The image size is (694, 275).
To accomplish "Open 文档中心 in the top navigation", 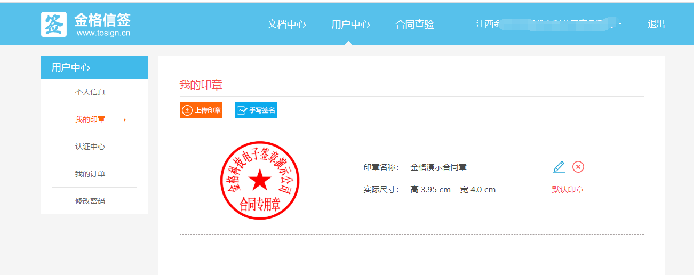I will point(286,24).
